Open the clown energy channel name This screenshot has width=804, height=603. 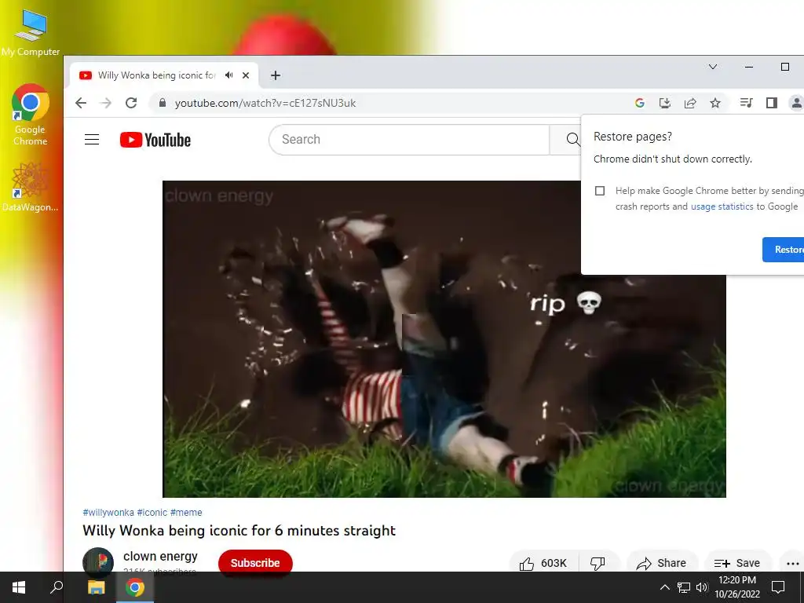coord(160,556)
